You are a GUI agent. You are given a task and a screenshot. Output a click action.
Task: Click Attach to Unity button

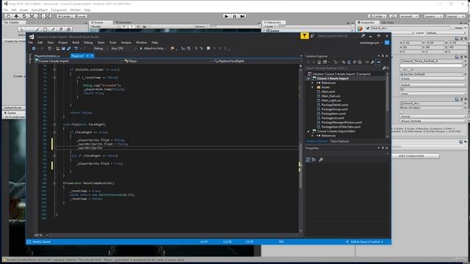153,48
